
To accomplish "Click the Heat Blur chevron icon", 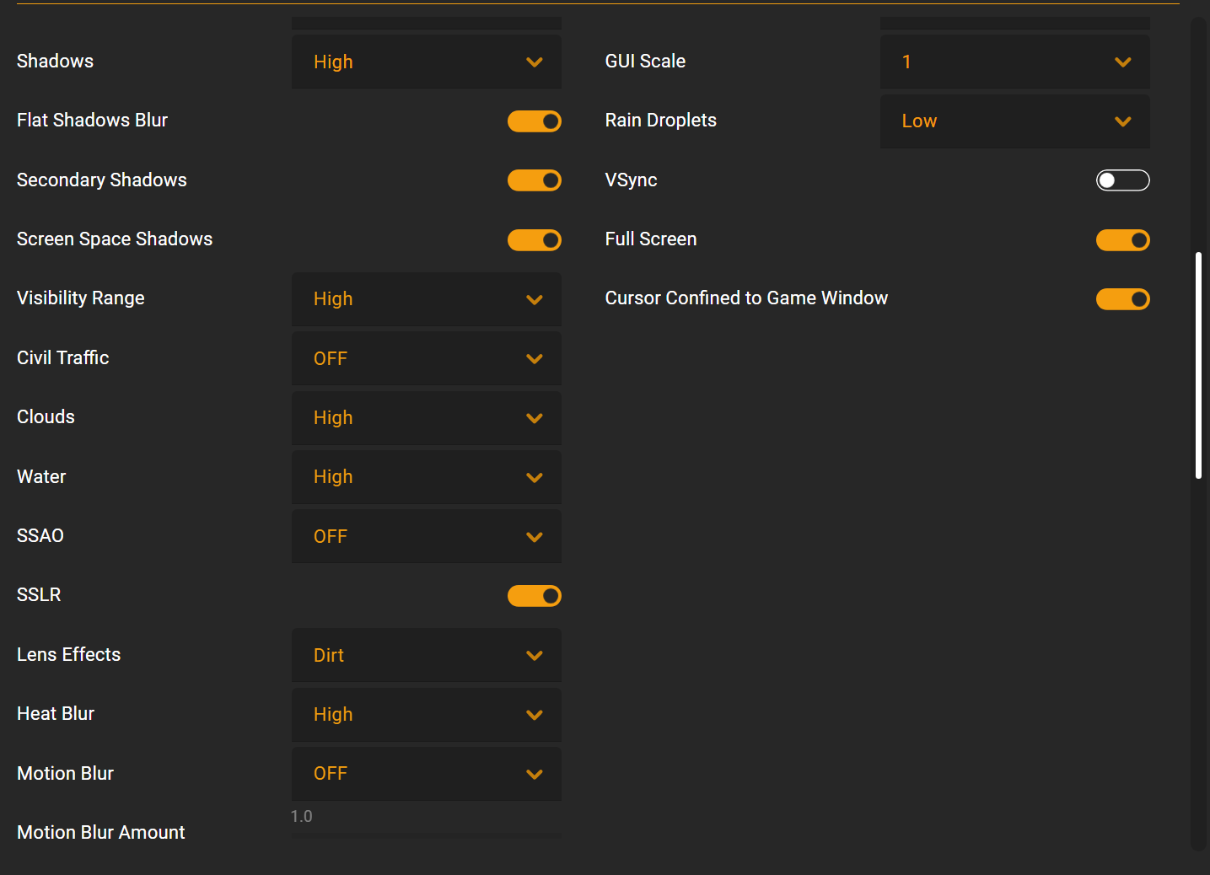I will (534, 715).
